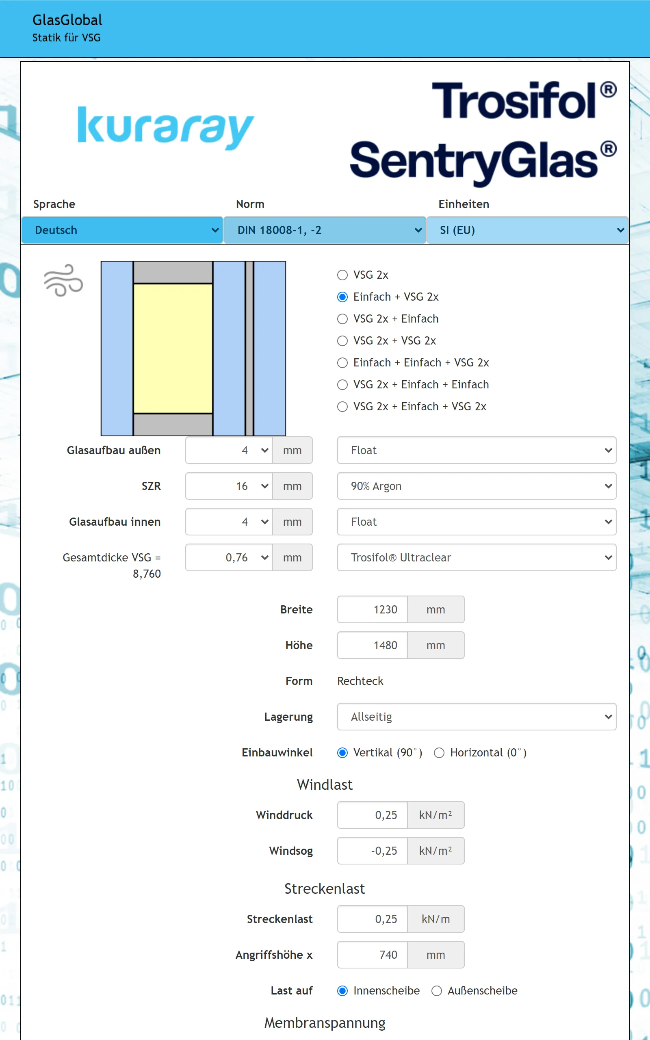Viewport: 650px width, 1040px height.
Task: Set Einbauwinkel to Horizontal (0°)
Action: click(x=439, y=752)
